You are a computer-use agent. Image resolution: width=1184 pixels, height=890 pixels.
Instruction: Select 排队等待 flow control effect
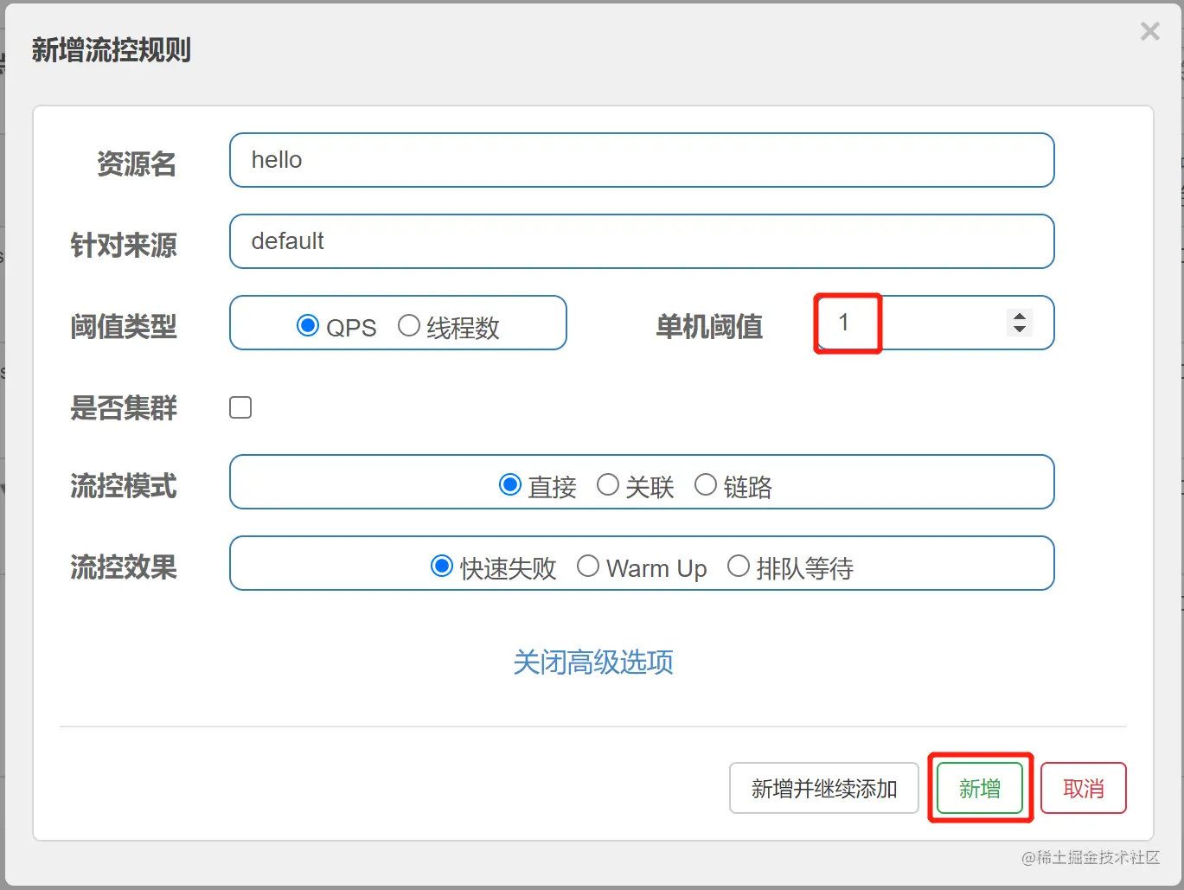click(739, 567)
